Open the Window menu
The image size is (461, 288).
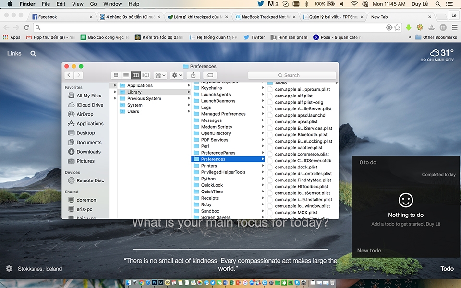click(112, 4)
